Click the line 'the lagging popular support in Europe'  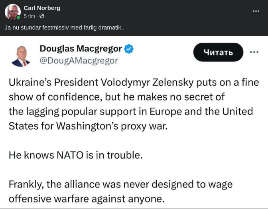point(131,111)
